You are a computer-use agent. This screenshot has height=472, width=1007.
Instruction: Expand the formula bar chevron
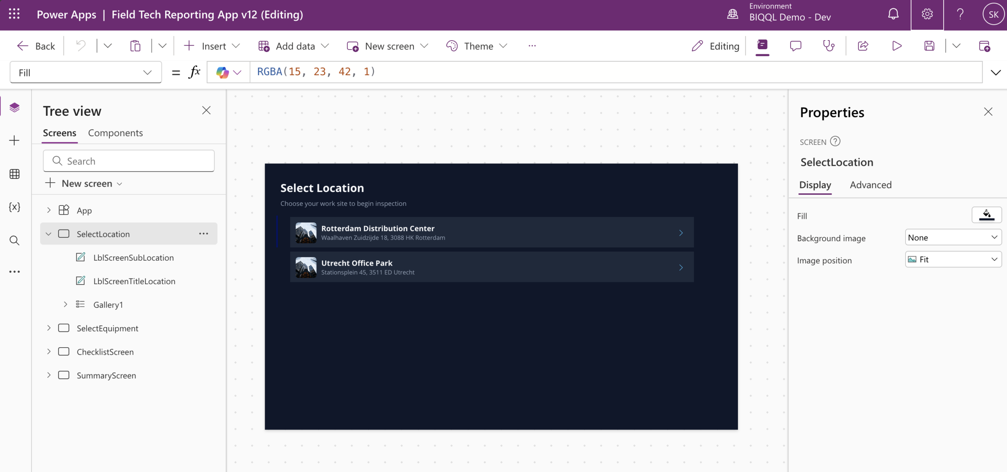tap(996, 72)
